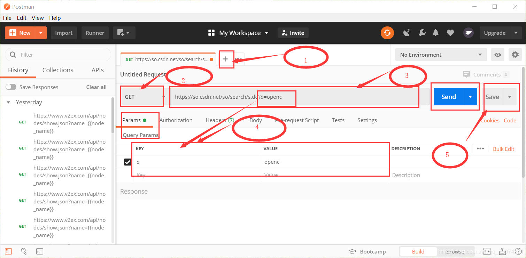Open the Tests tab
The height and width of the screenshot is (258, 526).
338,120
